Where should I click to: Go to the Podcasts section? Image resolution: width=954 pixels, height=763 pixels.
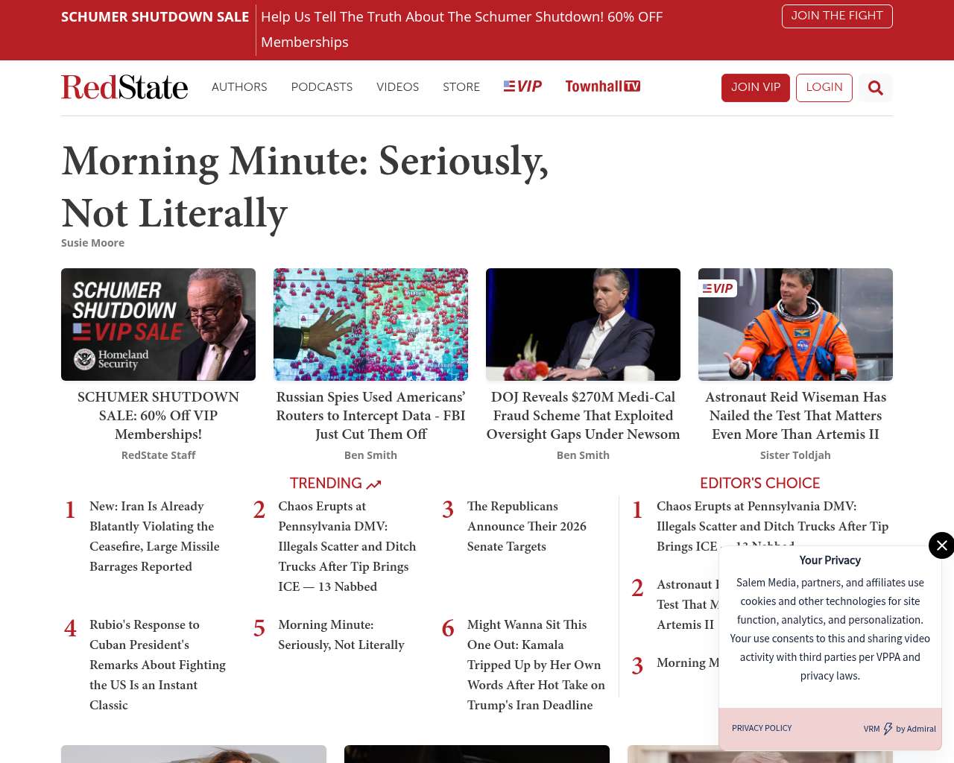321,87
